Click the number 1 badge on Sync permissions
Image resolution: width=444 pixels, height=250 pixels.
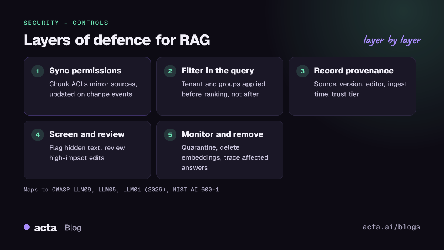(x=37, y=71)
